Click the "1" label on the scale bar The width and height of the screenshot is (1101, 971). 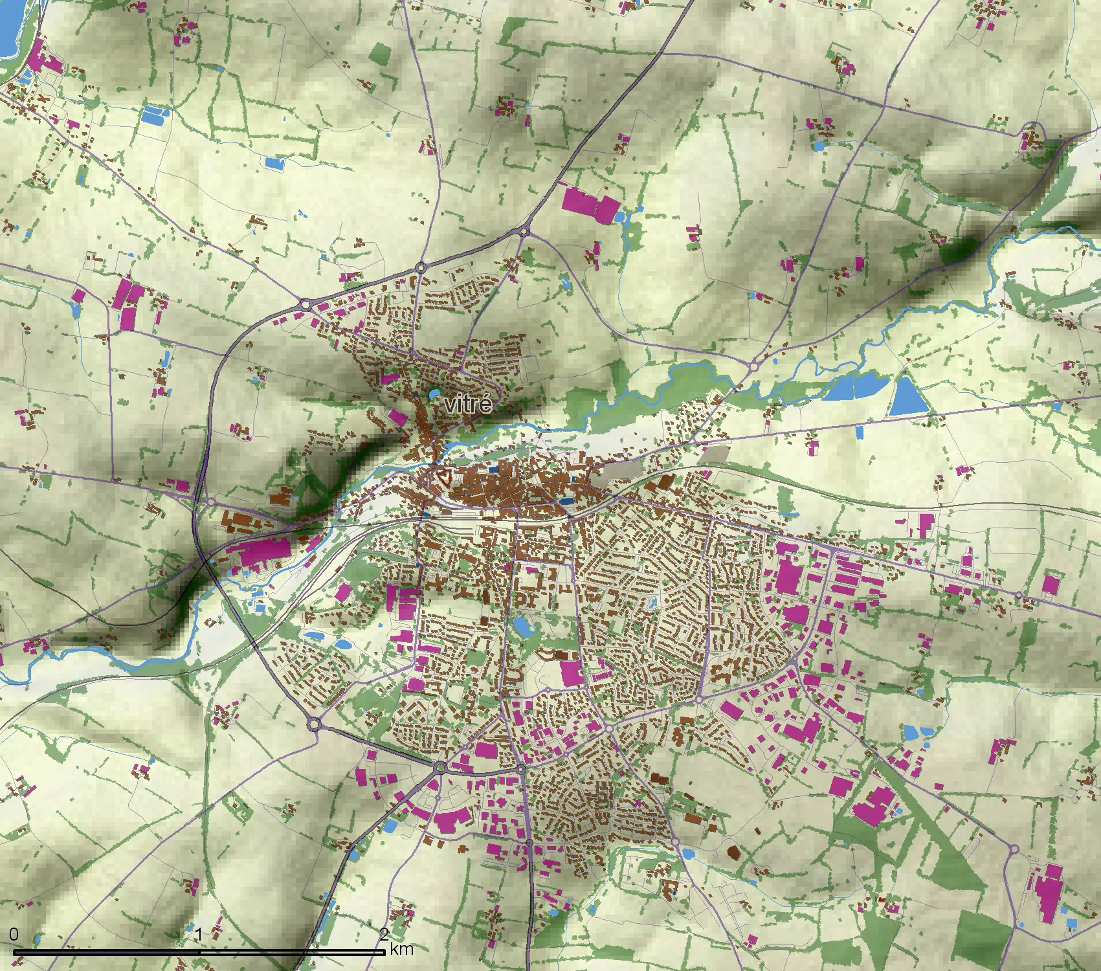(199, 934)
